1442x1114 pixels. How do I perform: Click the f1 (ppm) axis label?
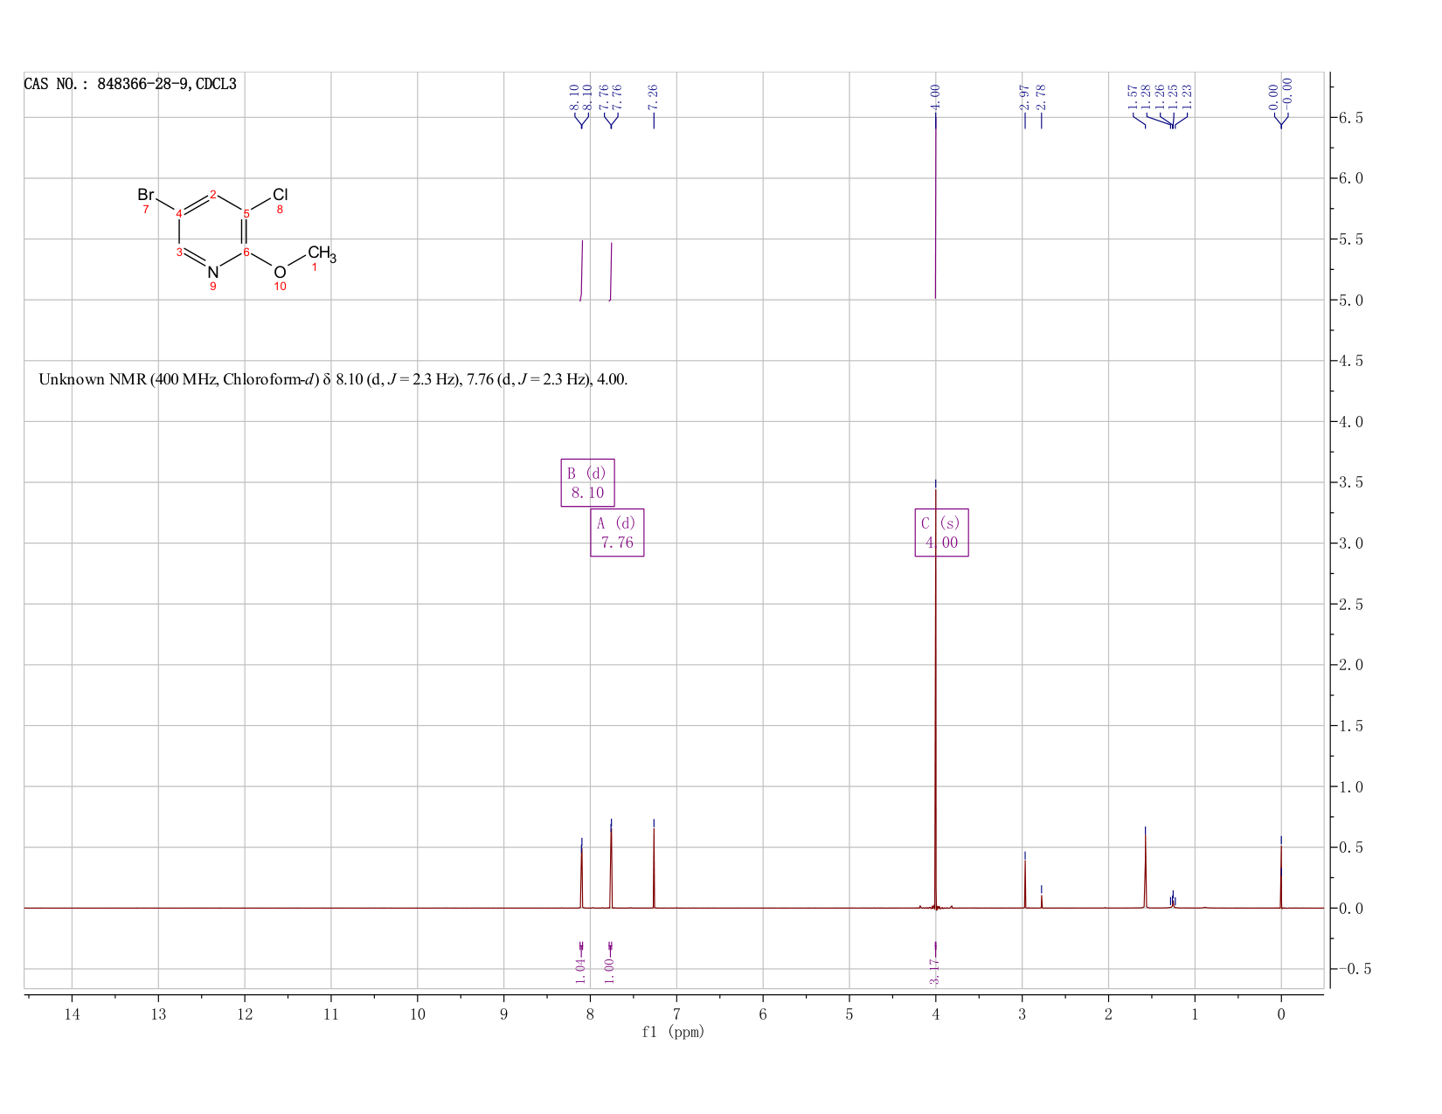pyautogui.click(x=673, y=1032)
